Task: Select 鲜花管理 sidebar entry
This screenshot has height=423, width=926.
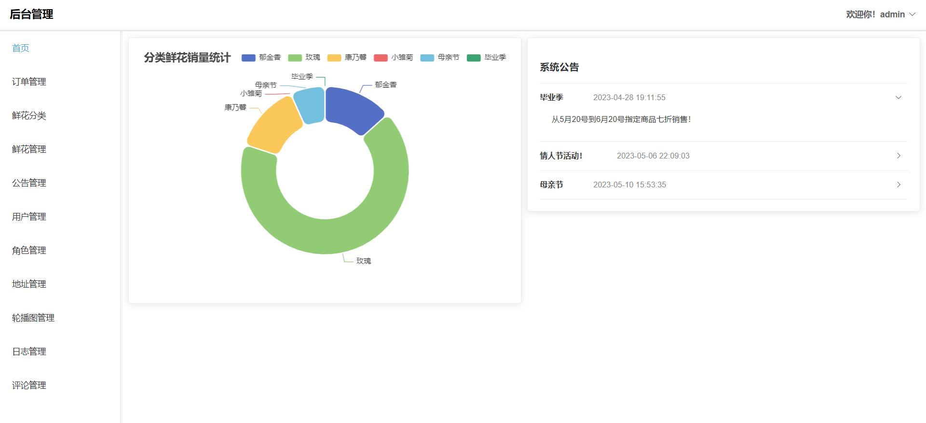Action: [x=29, y=149]
